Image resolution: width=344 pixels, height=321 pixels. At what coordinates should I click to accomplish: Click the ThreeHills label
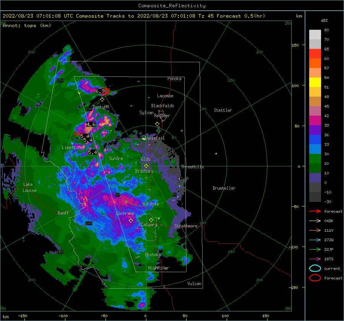(x=192, y=167)
